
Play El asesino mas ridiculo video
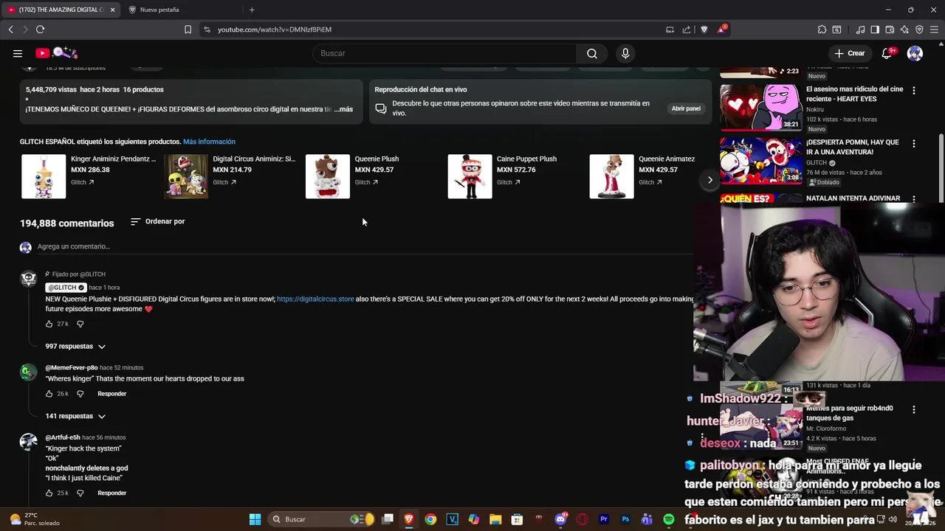[760, 108]
